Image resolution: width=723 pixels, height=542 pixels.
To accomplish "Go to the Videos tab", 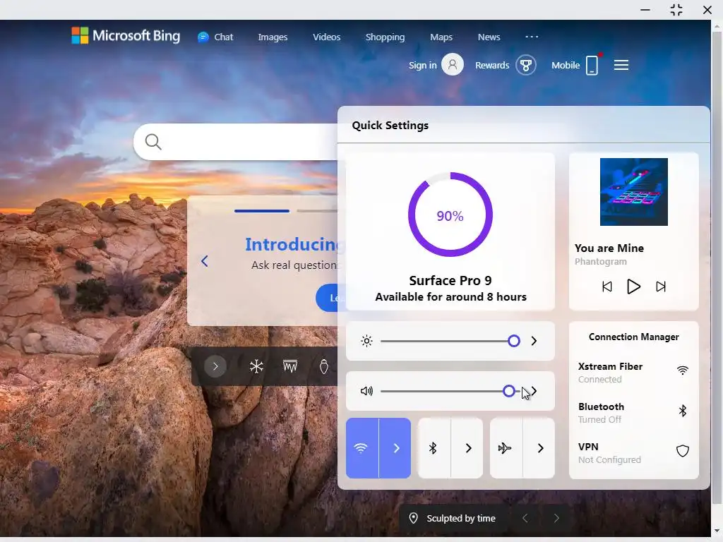I will [326, 37].
